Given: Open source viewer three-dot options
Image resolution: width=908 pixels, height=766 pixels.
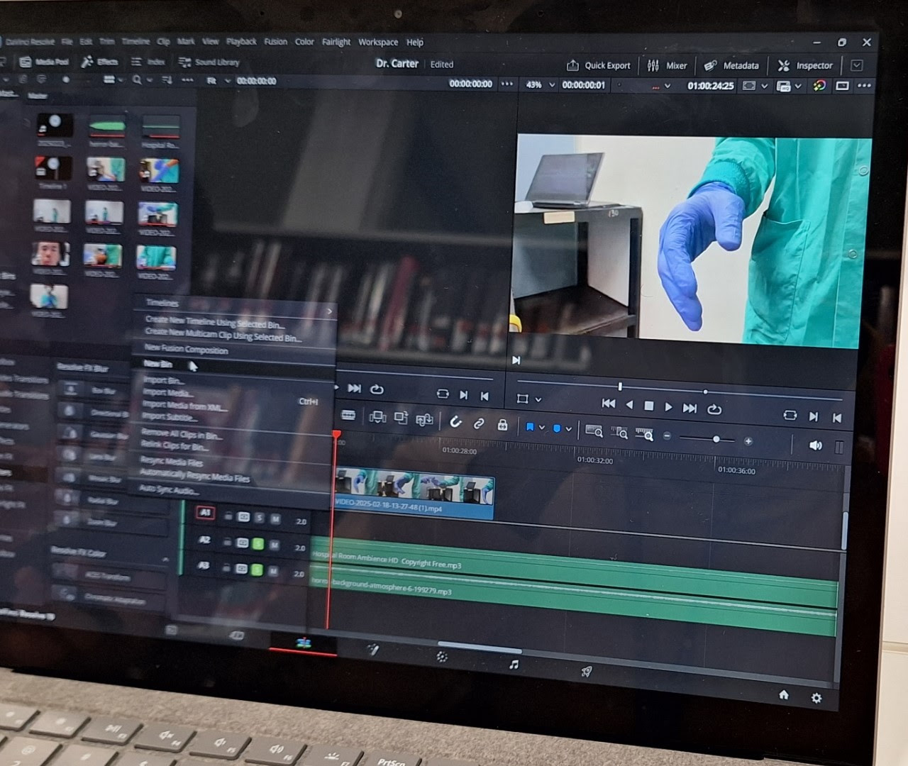Looking at the screenshot, I should click(507, 83).
